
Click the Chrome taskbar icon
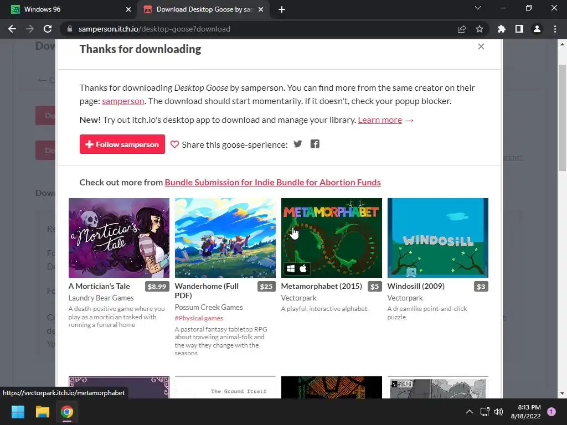66,412
